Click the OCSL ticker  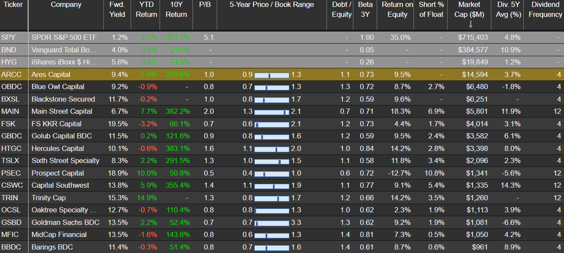click(11, 210)
